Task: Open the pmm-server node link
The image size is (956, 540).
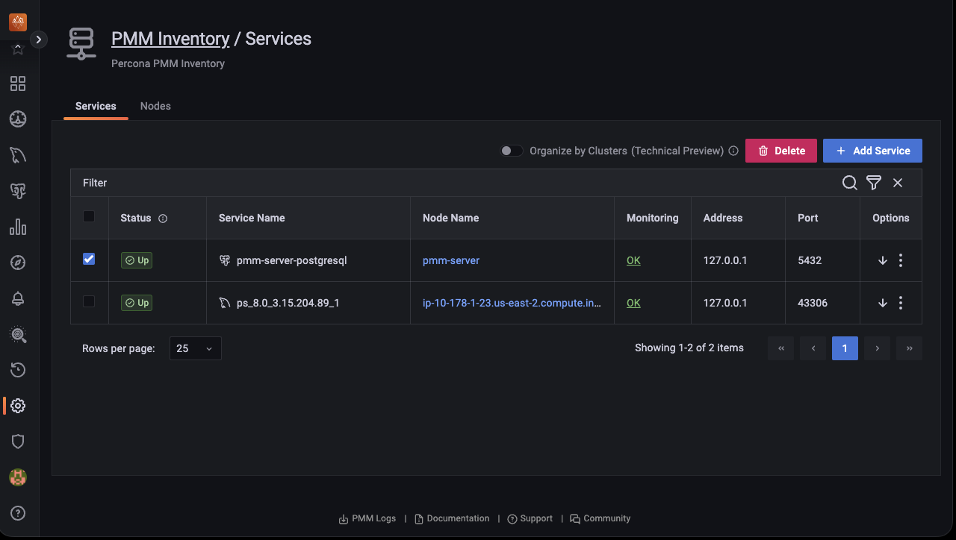Action: (x=451, y=260)
